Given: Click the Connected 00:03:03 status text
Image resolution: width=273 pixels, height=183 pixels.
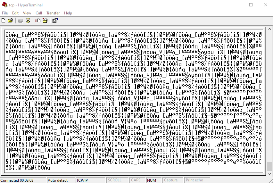Looking at the screenshot, I should point(17,180).
